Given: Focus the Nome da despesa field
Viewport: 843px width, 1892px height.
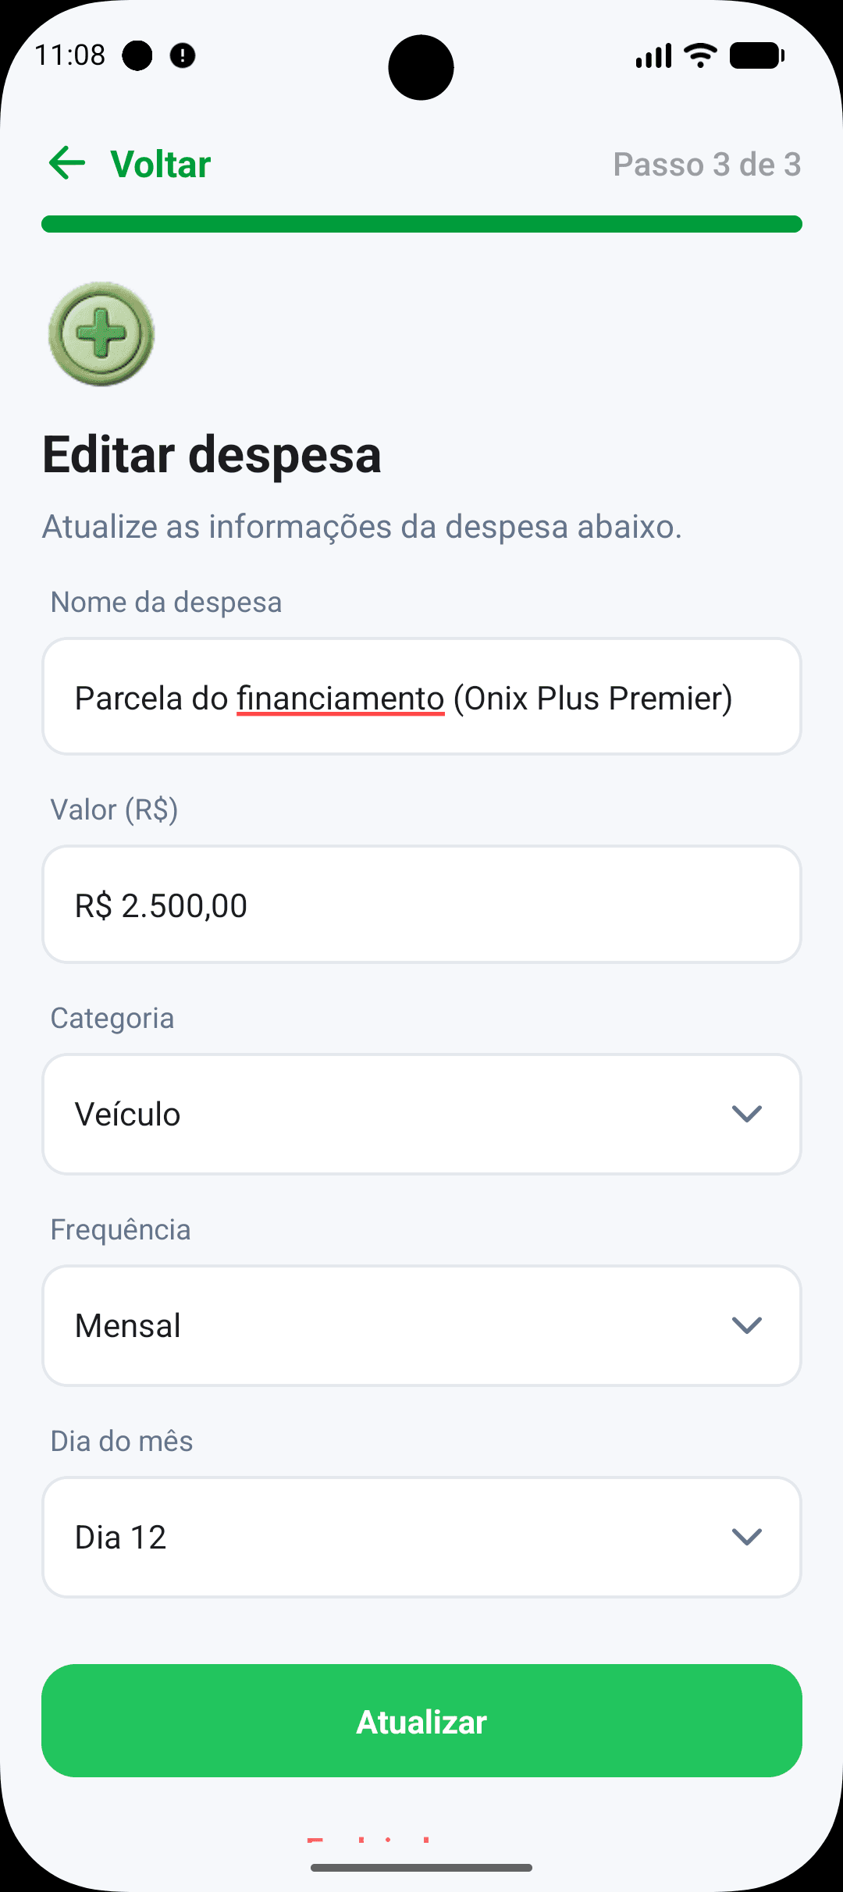Looking at the screenshot, I should pos(421,696).
